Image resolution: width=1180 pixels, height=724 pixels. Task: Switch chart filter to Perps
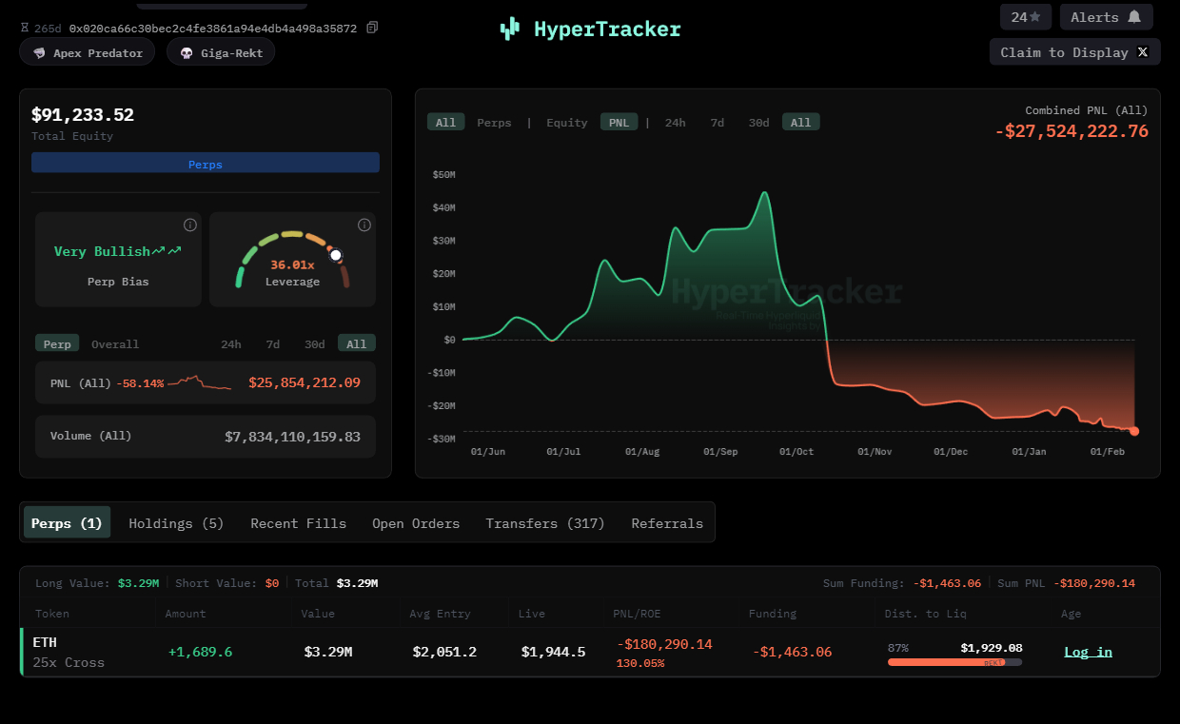coord(494,123)
